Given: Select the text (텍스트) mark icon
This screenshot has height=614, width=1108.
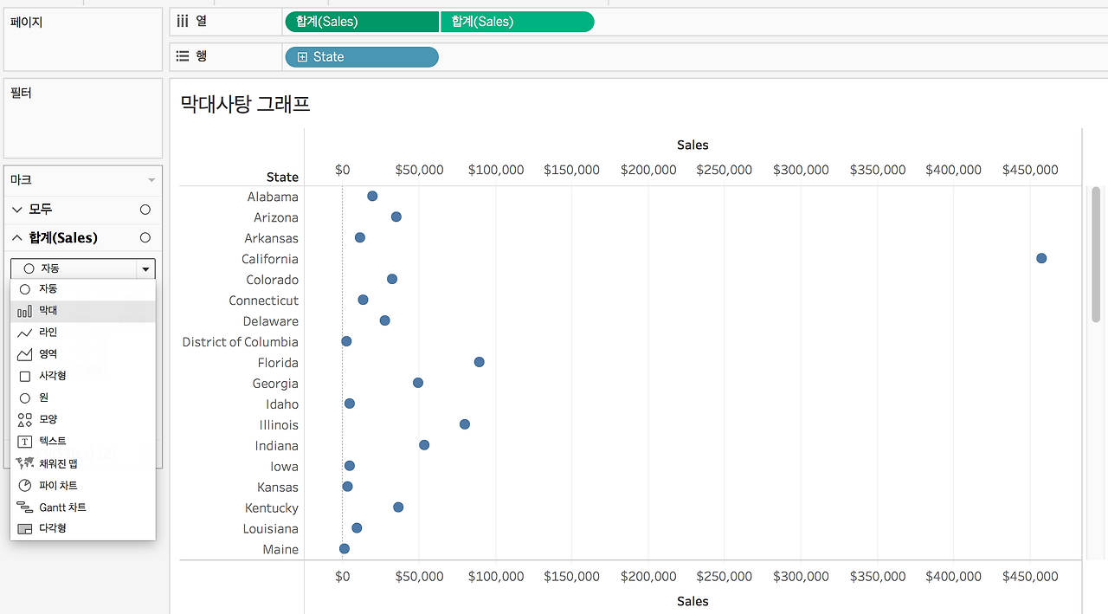Looking at the screenshot, I should (25, 442).
